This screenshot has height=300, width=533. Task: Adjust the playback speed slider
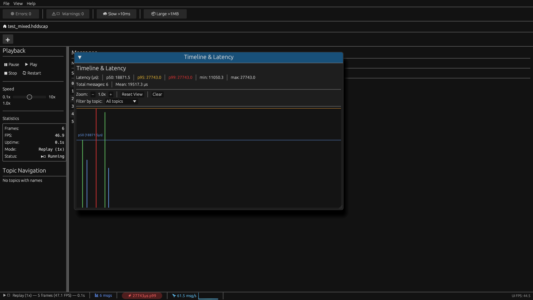click(29, 97)
